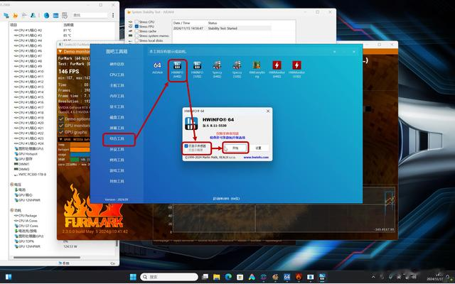Open Task View from the taskbar
Screen dimensions: 455x284
(205, 277)
